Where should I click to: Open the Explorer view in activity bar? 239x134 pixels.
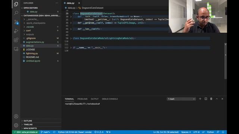pyautogui.click(x=16, y=4)
